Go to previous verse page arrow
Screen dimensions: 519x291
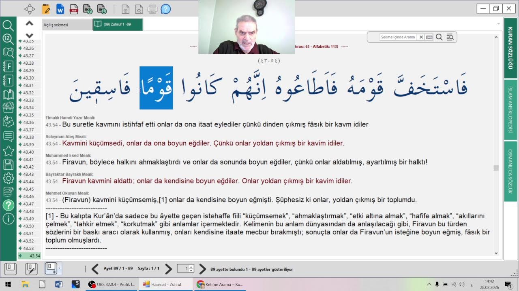[x=95, y=269]
